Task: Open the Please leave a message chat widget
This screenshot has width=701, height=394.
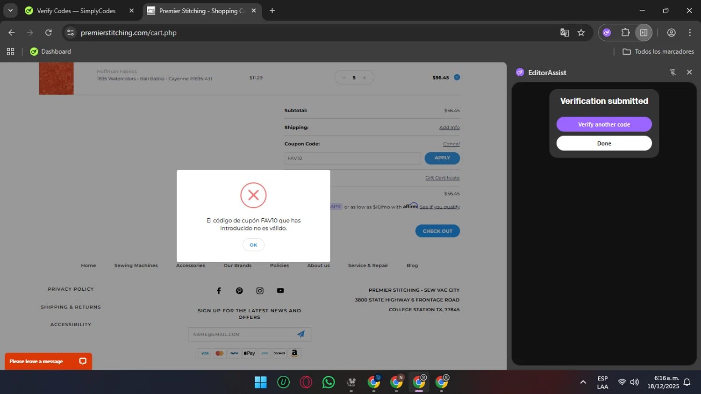Action: pos(48,361)
